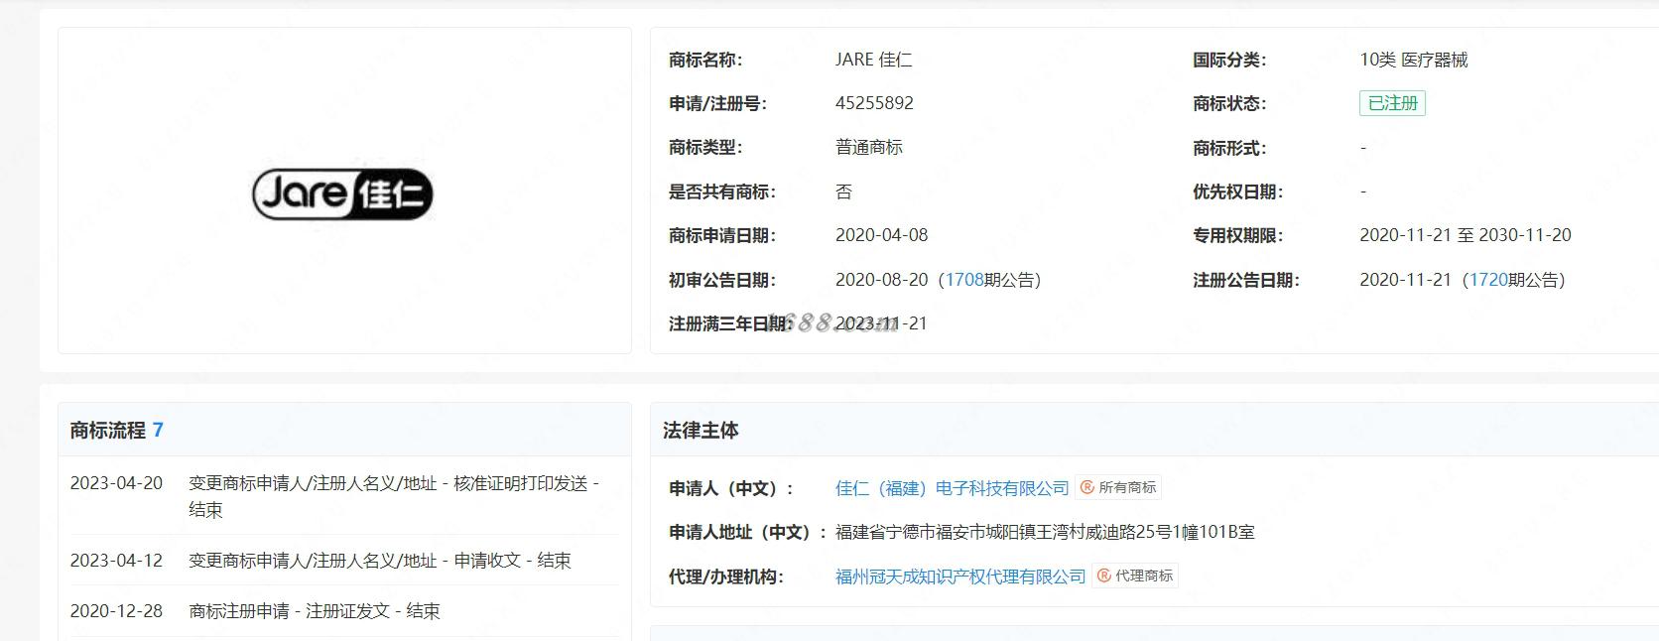Select the 商标状态 field label

tap(1229, 103)
